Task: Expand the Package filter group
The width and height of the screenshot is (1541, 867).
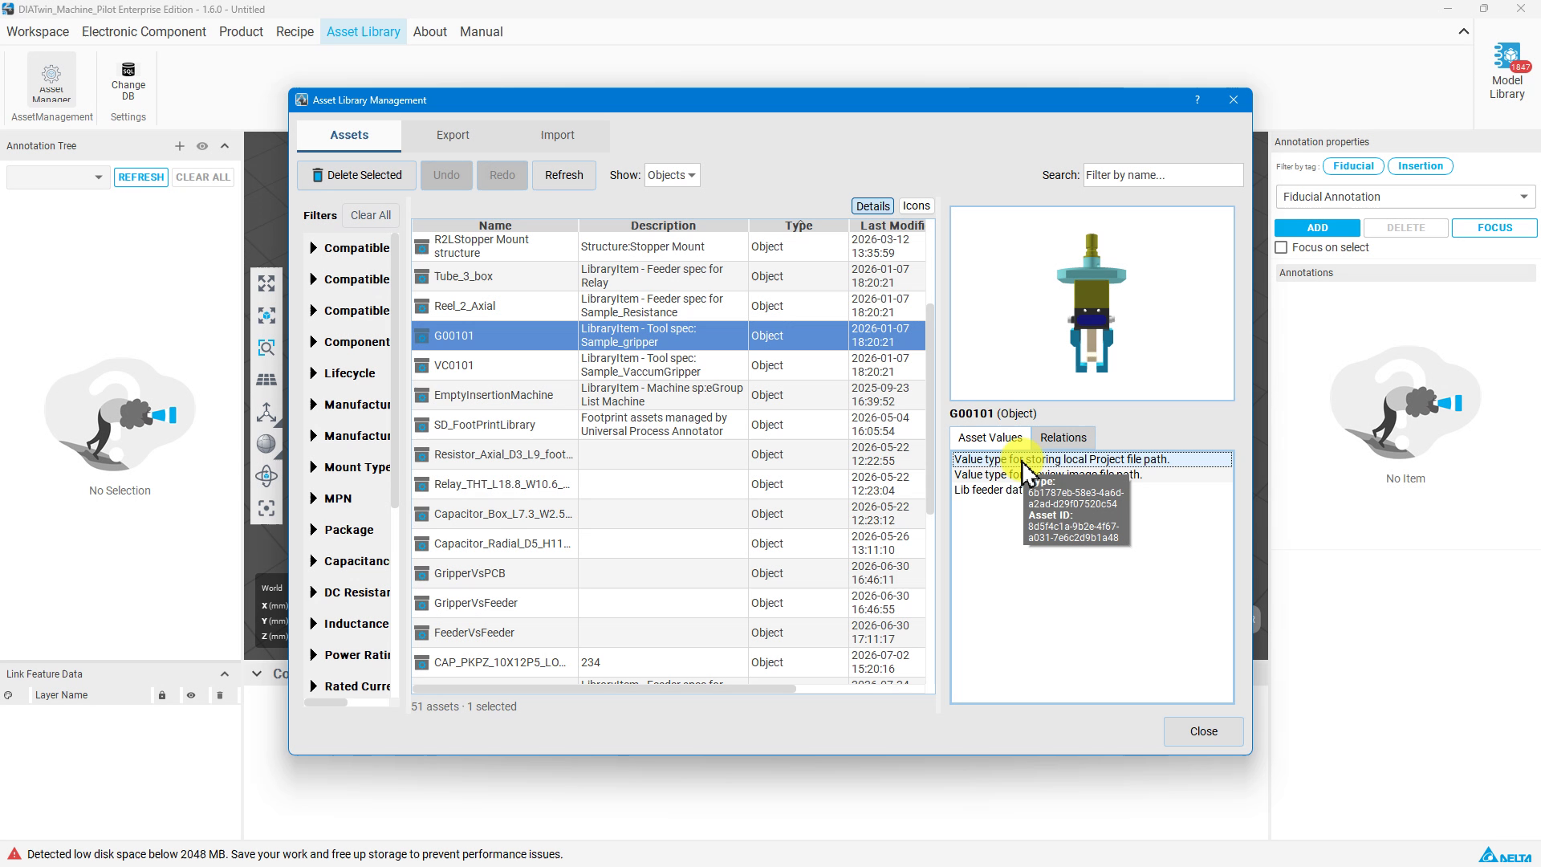Action: [x=313, y=530]
